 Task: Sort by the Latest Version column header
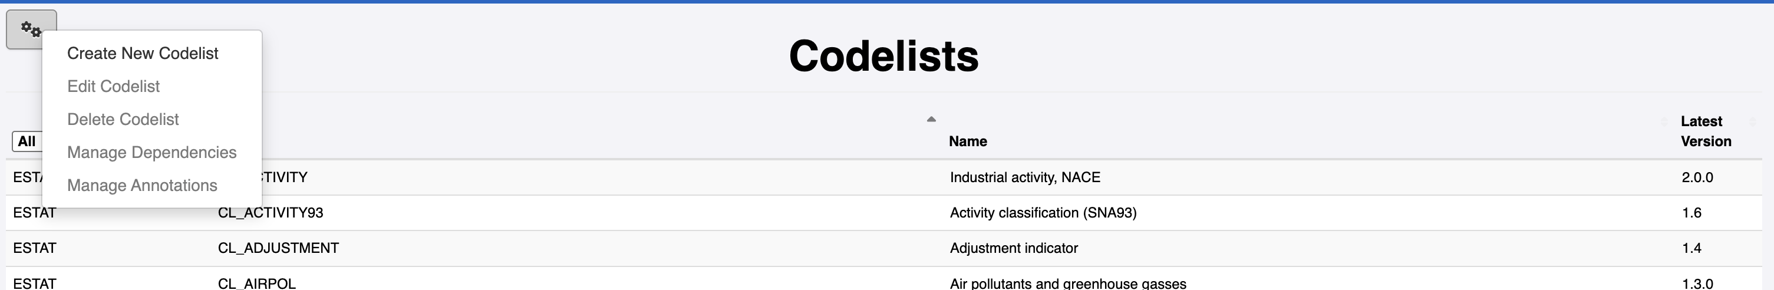1706,131
